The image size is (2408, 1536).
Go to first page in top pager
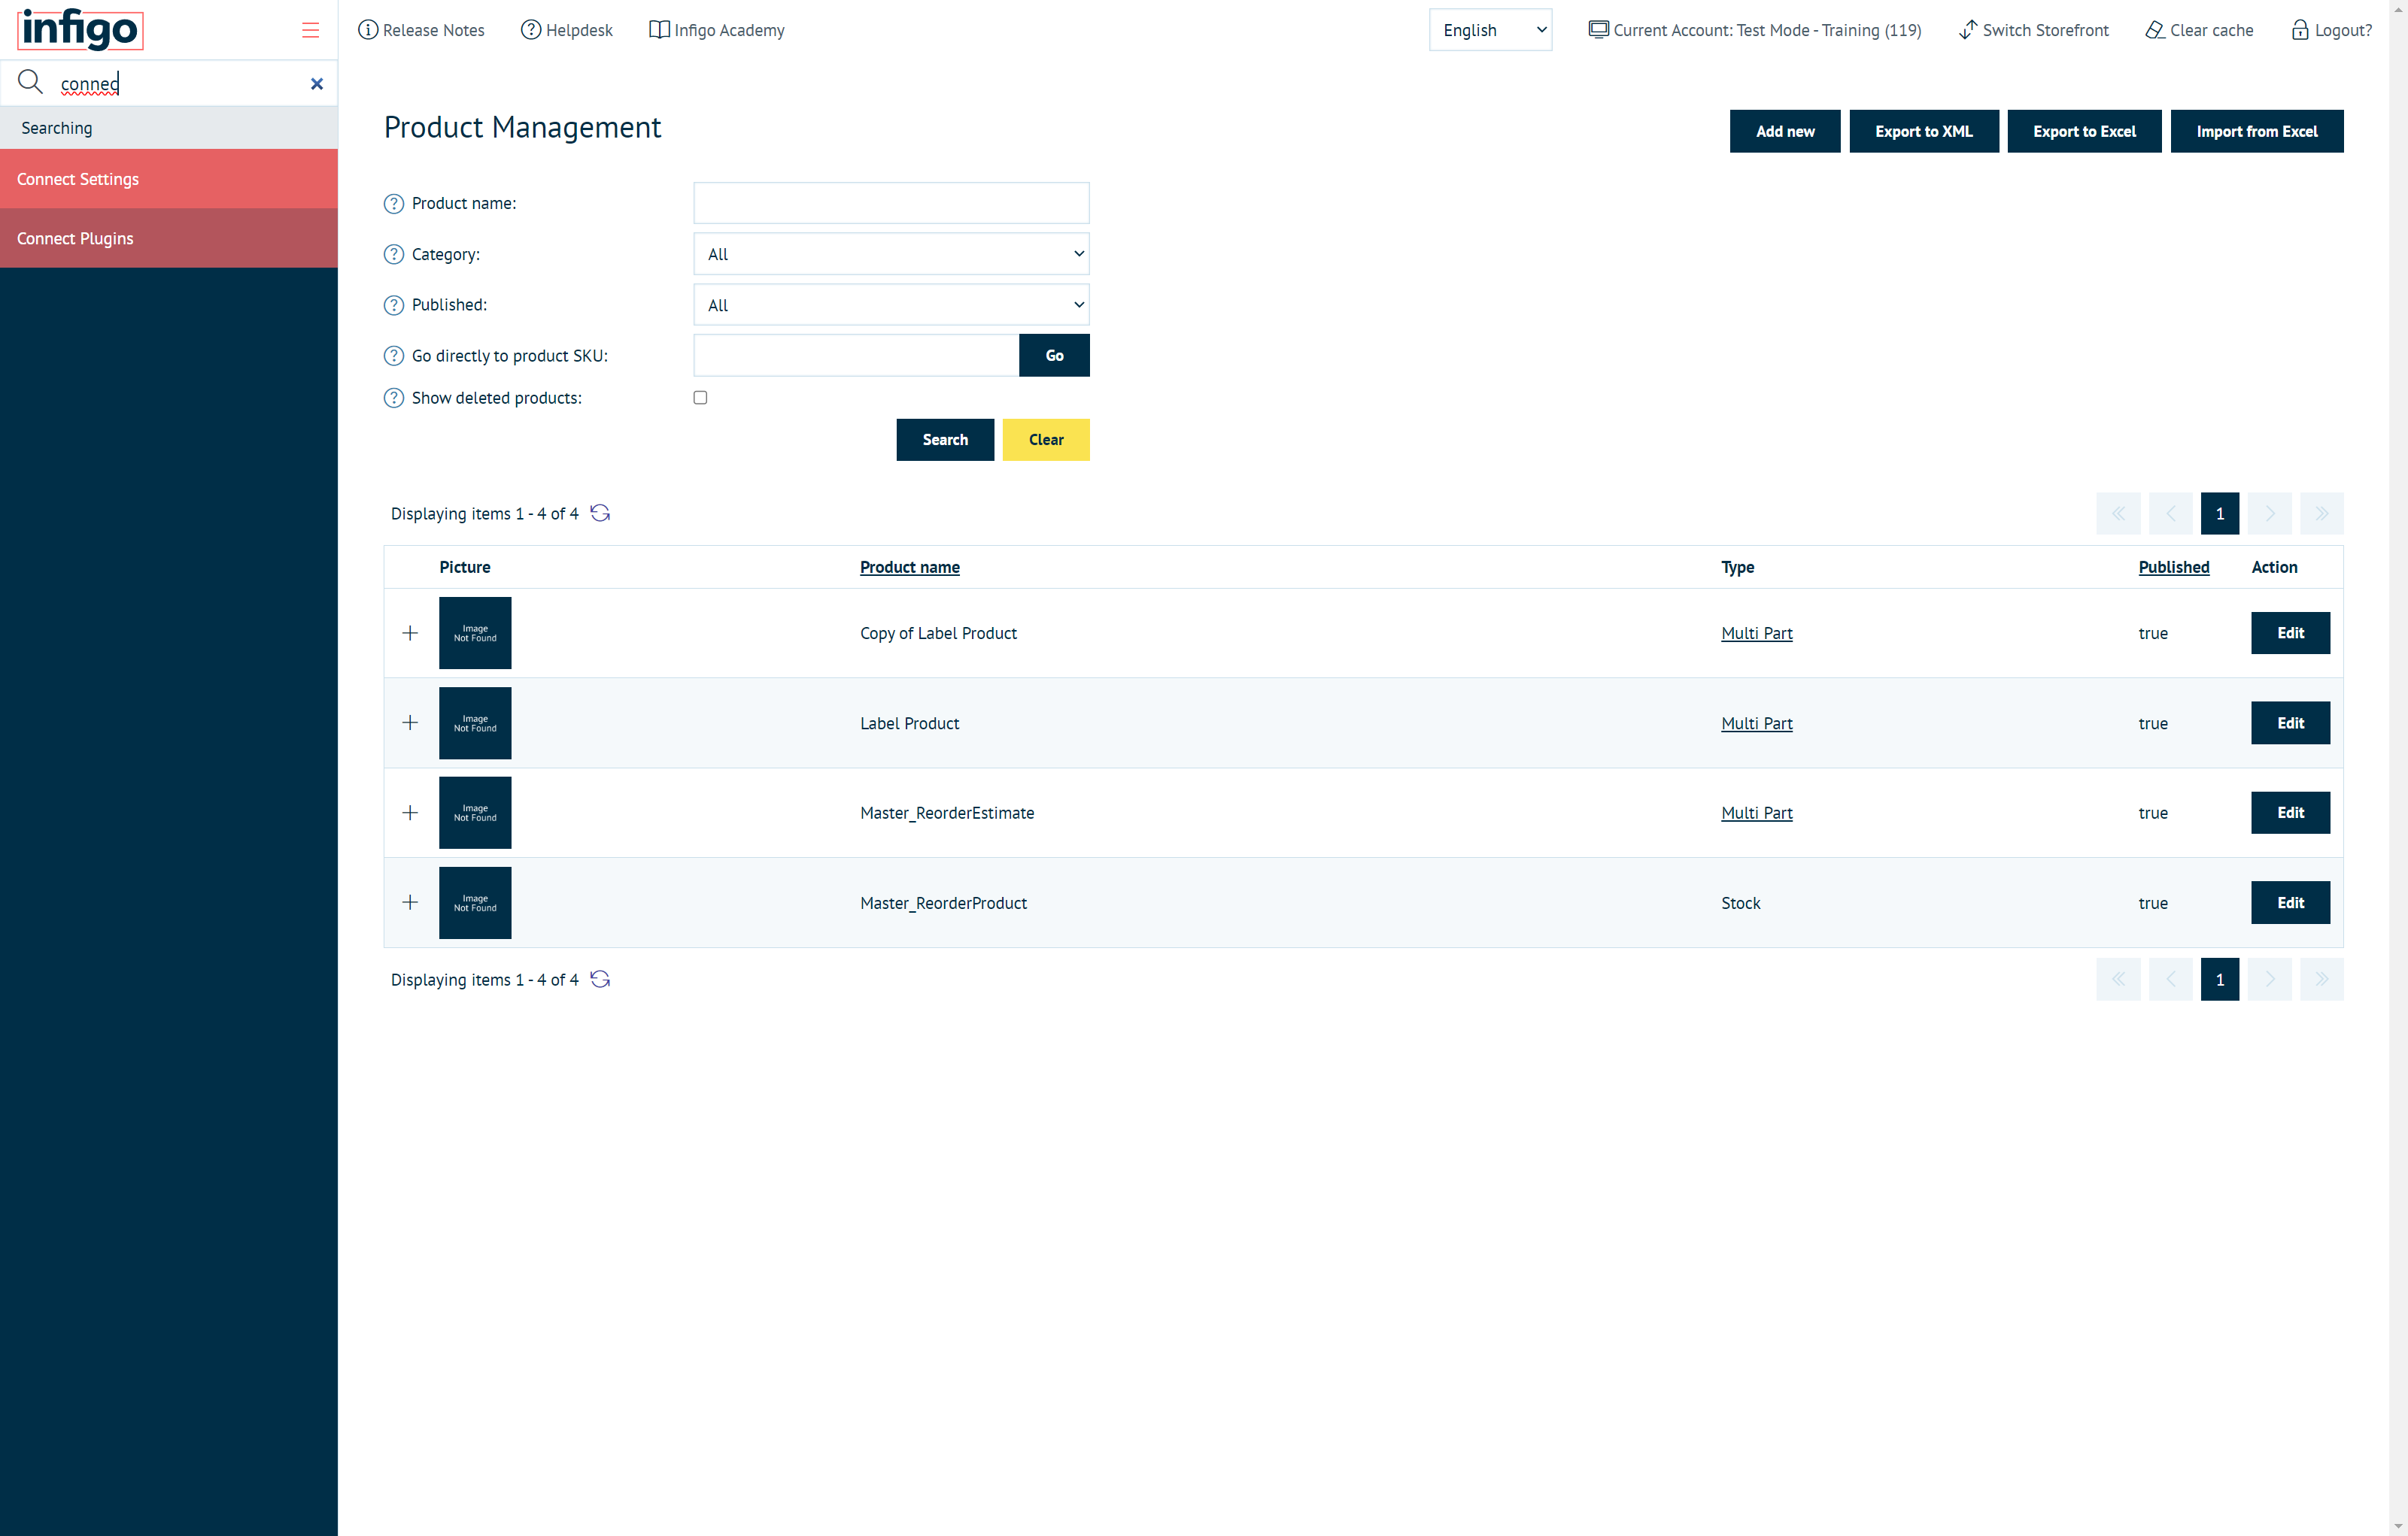coord(2118,514)
